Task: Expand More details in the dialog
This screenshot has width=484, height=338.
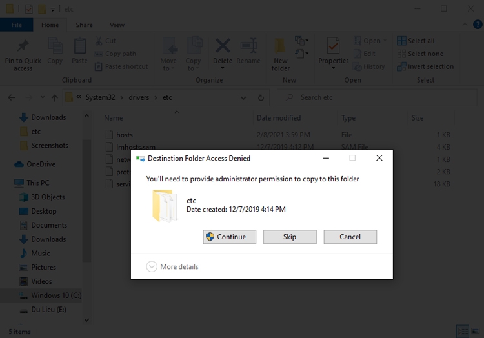Action: [x=172, y=266]
